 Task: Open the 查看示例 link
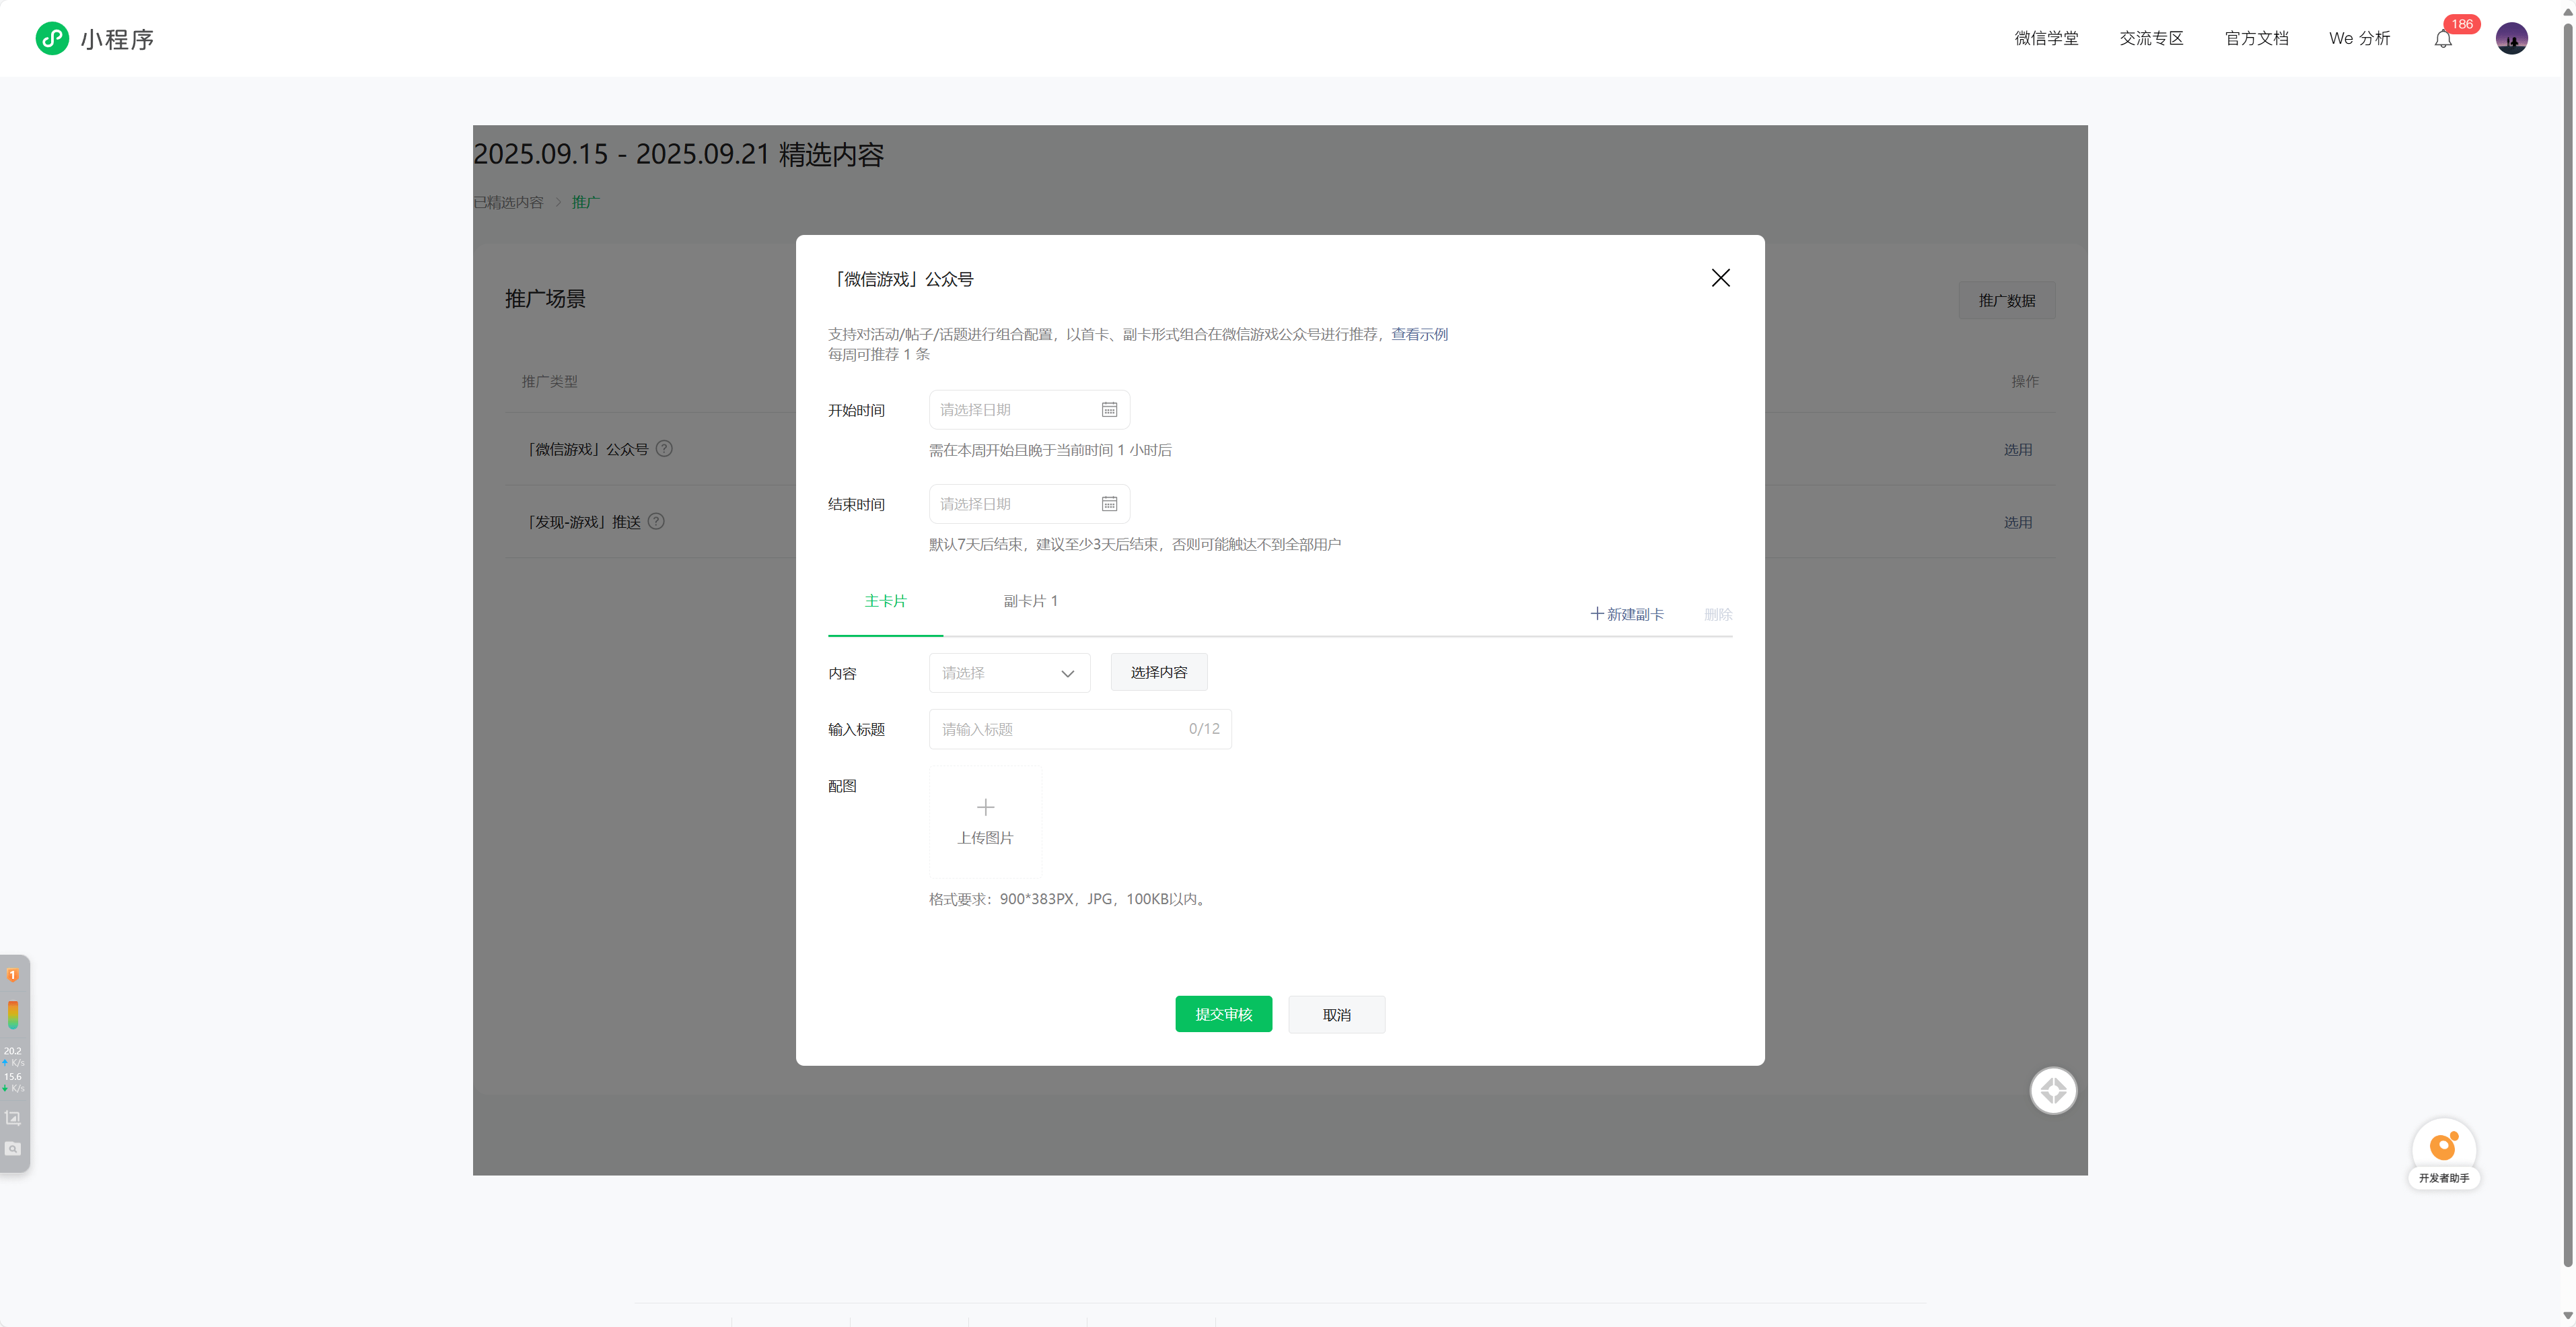coord(1419,334)
